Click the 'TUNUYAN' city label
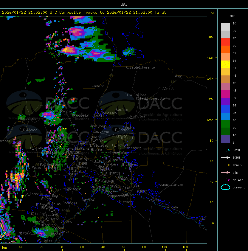 tap(63, 232)
